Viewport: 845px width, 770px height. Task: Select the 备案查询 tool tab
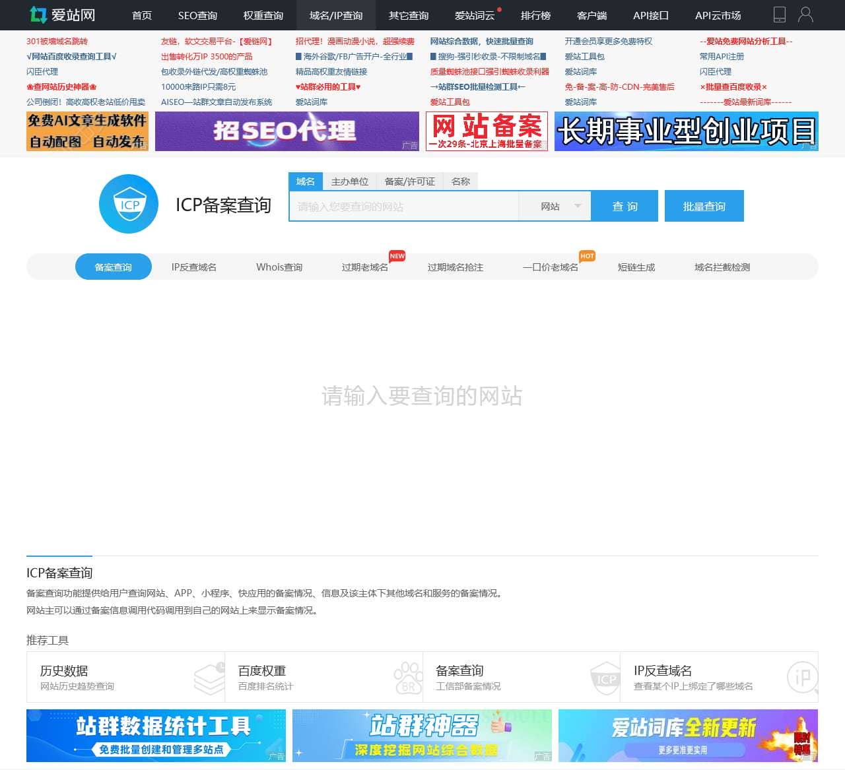[114, 267]
